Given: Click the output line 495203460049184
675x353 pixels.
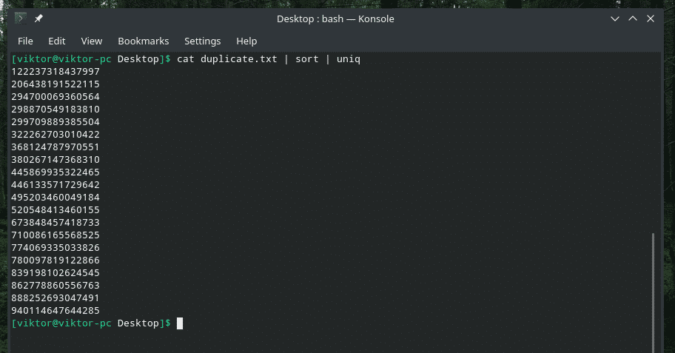Looking at the screenshot, I should pyautogui.click(x=56, y=198).
